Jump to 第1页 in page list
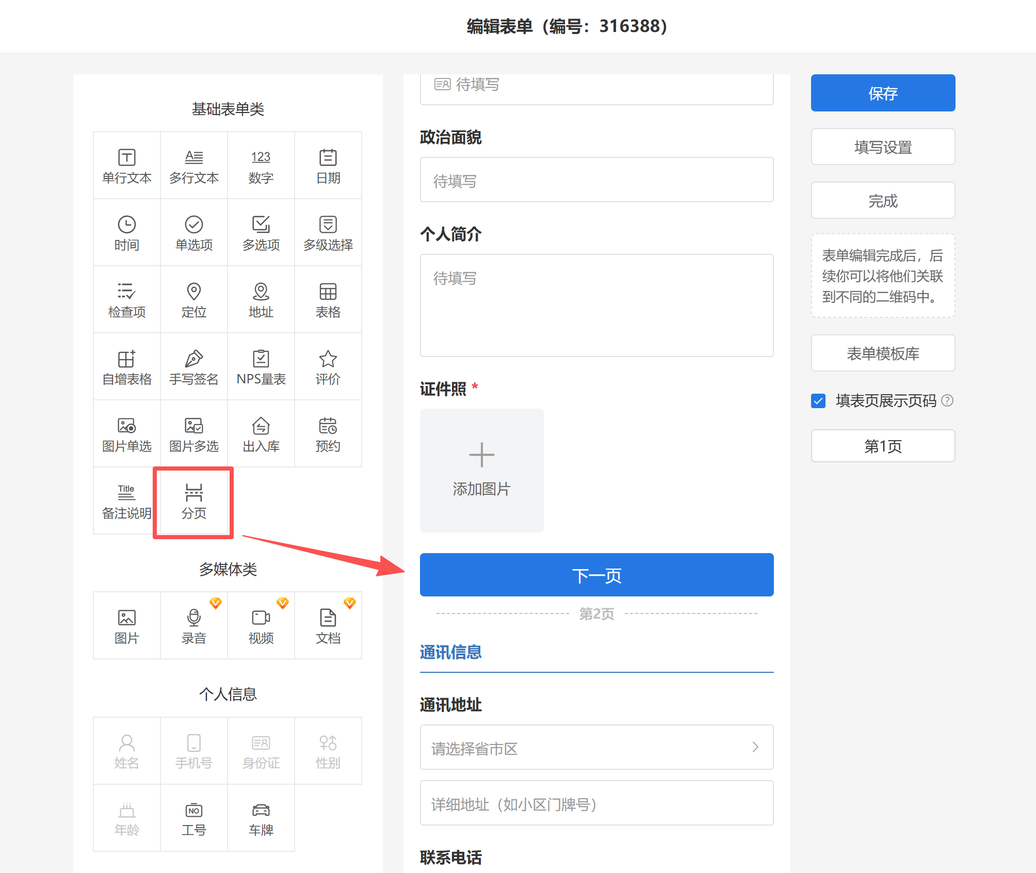Viewport: 1036px width, 873px height. [883, 446]
